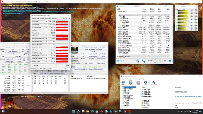The height and width of the screenshot is (114, 203).
Task: Click the GPU-Z hamburger menu icon
Action: (x=69, y=18)
